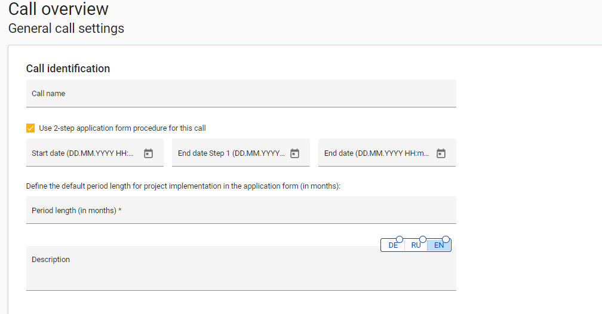Click the General call settings subtitle

pyautogui.click(x=66, y=28)
